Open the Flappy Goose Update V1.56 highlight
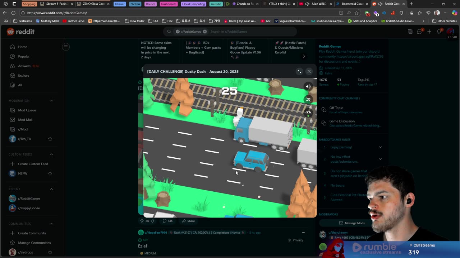 point(246,50)
